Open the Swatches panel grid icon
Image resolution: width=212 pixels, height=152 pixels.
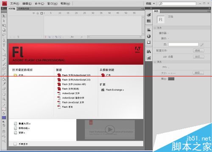(149, 21)
